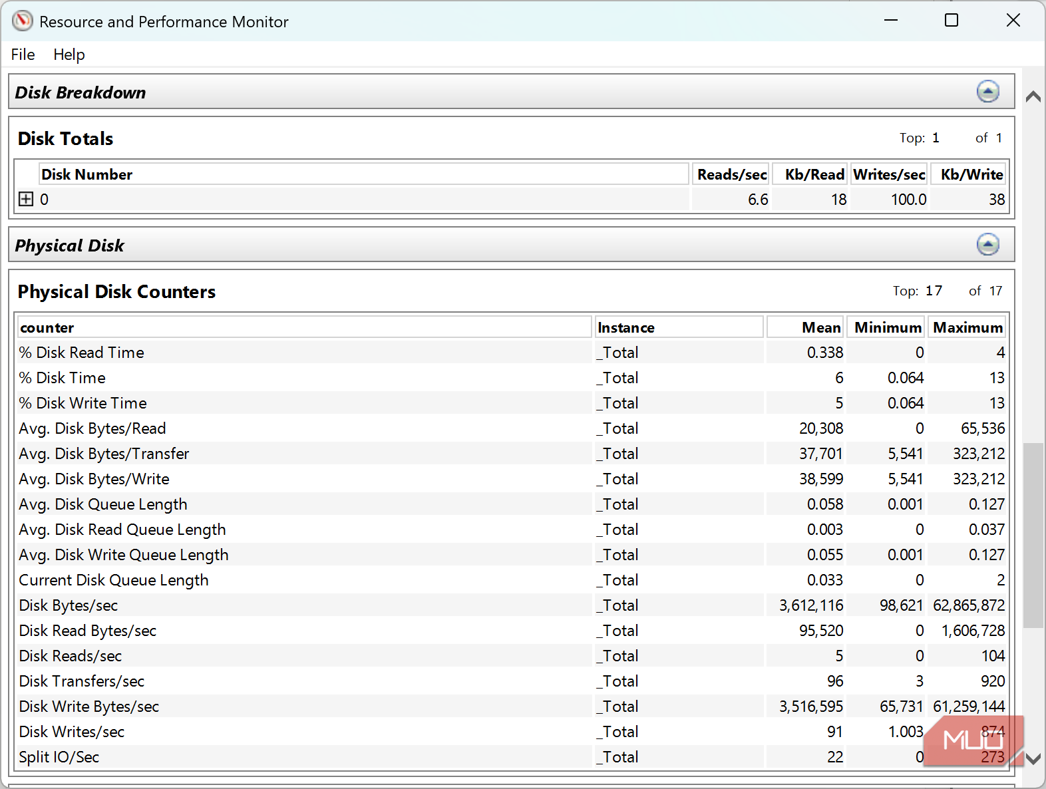Image resolution: width=1046 pixels, height=789 pixels.
Task: Select the Disk Writes/sec counter
Action: pyautogui.click(x=72, y=732)
